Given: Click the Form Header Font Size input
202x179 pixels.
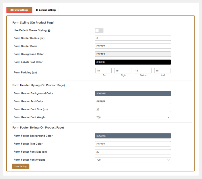Looking at the screenshot, I should (133, 110).
